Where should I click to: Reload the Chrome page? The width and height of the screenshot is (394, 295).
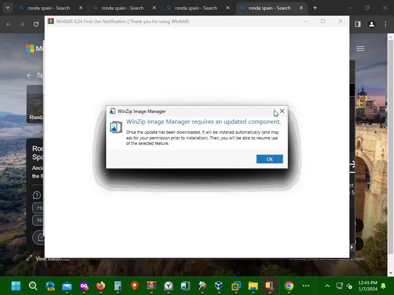pos(36,24)
